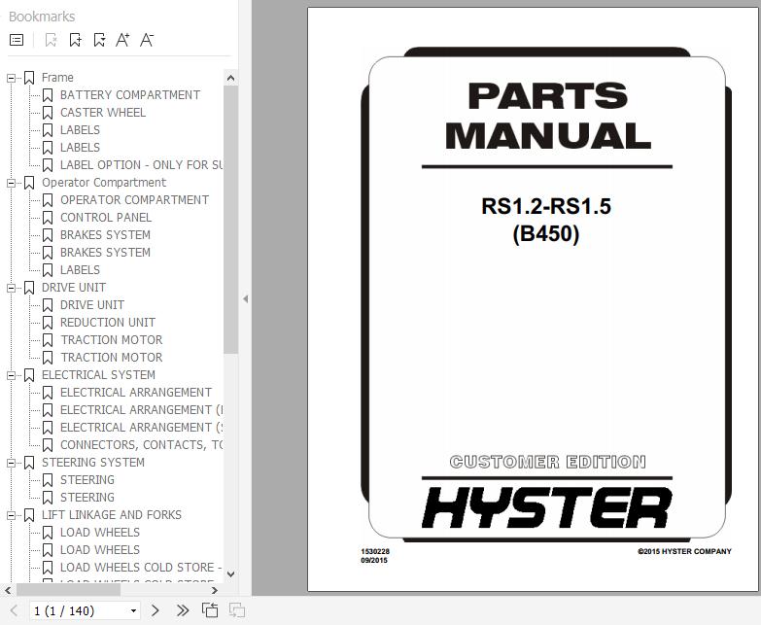Screen dimensions: 761x625
Task: Increase bookmark text size
Action: [122, 40]
